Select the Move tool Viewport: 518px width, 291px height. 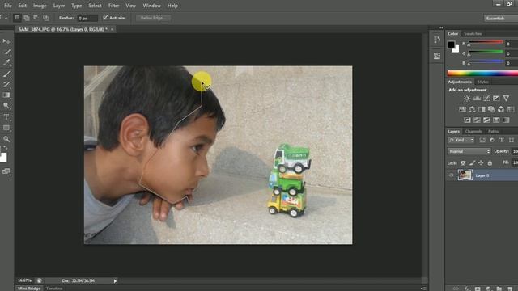(6, 41)
